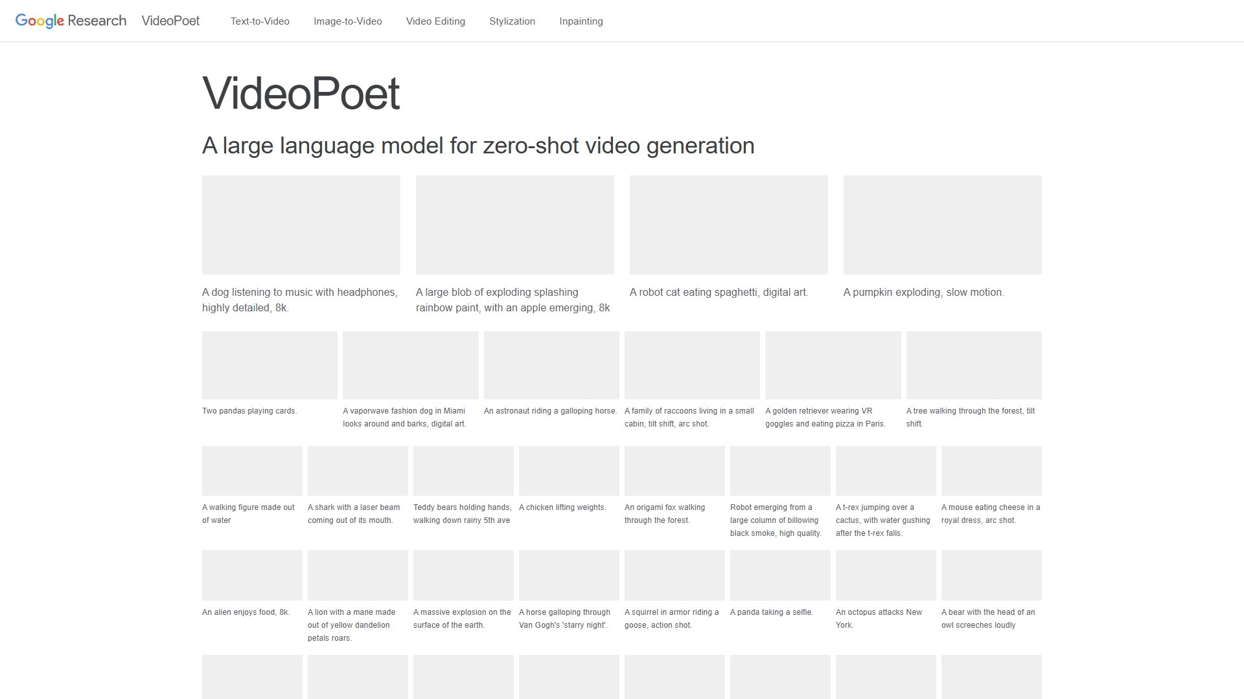The image size is (1244, 699).
Task: Play the golden retriever VR goggles video
Action: (833, 365)
